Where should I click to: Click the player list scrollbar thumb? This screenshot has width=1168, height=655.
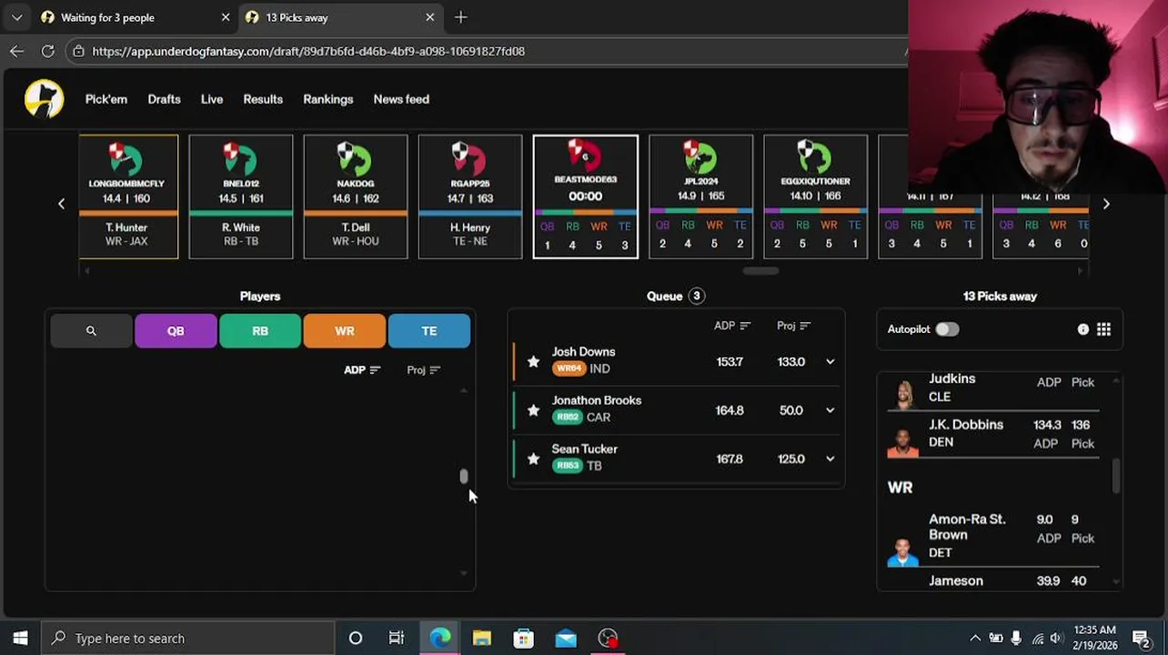pyautogui.click(x=464, y=476)
